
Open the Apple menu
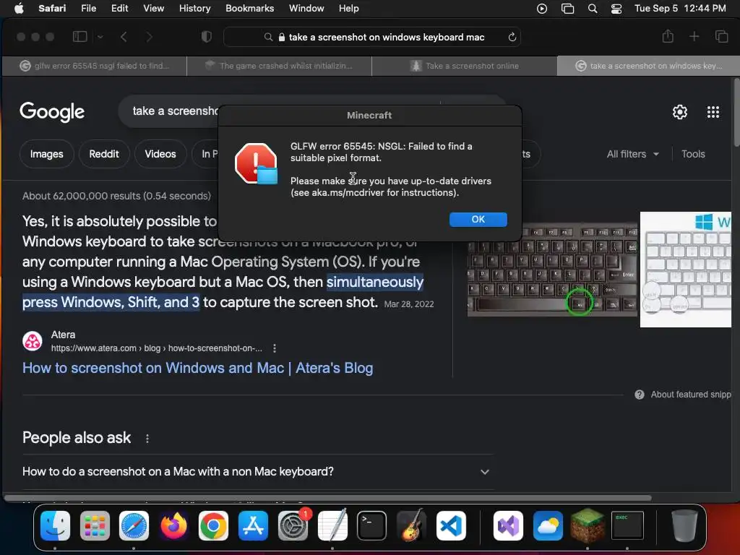tap(19, 8)
